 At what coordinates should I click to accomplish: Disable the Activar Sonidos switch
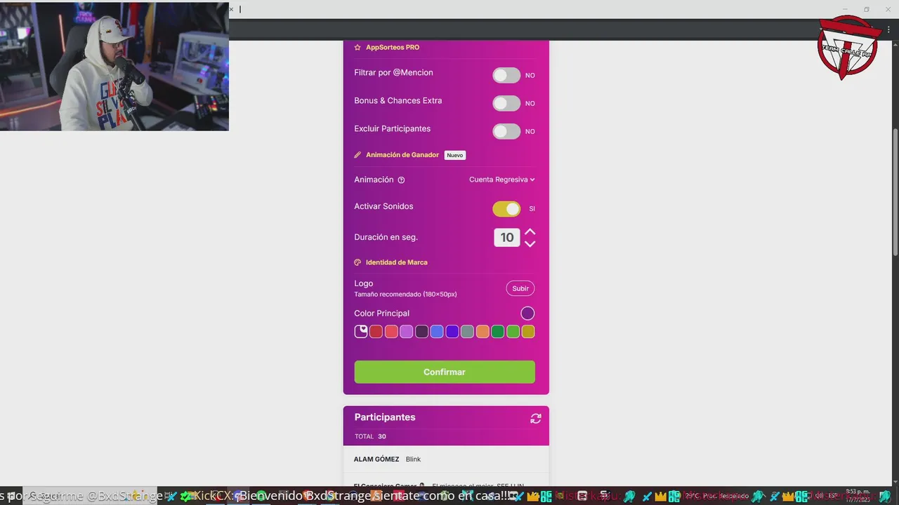pos(506,208)
